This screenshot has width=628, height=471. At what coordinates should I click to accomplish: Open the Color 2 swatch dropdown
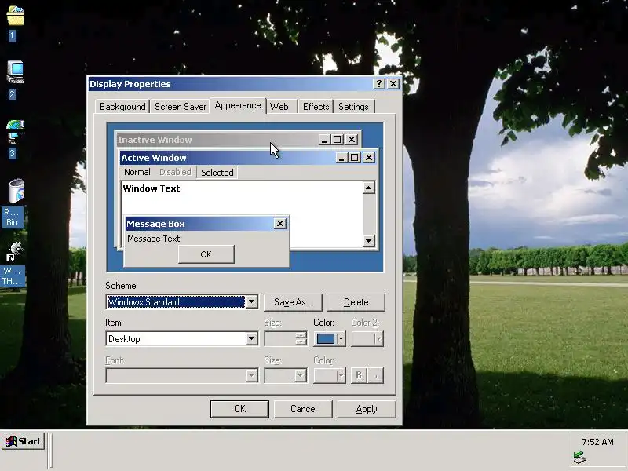pyautogui.click(x=367, y=339)
